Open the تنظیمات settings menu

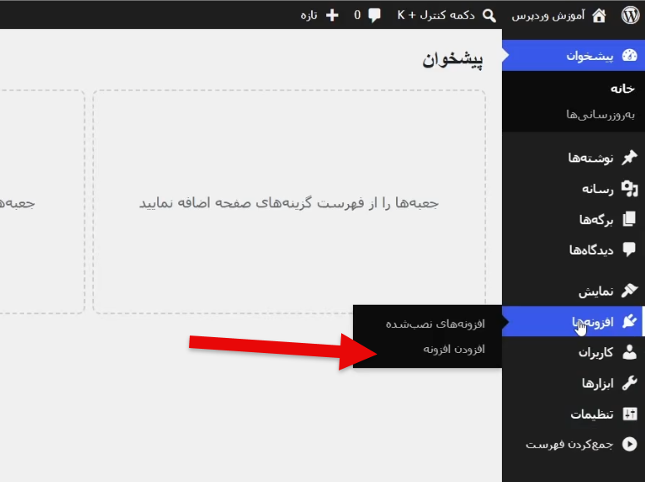573,414
